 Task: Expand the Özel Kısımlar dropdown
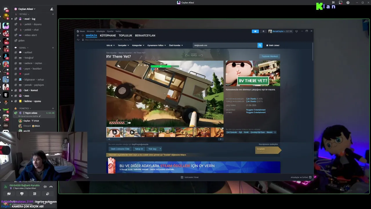[x=176, y=45]
